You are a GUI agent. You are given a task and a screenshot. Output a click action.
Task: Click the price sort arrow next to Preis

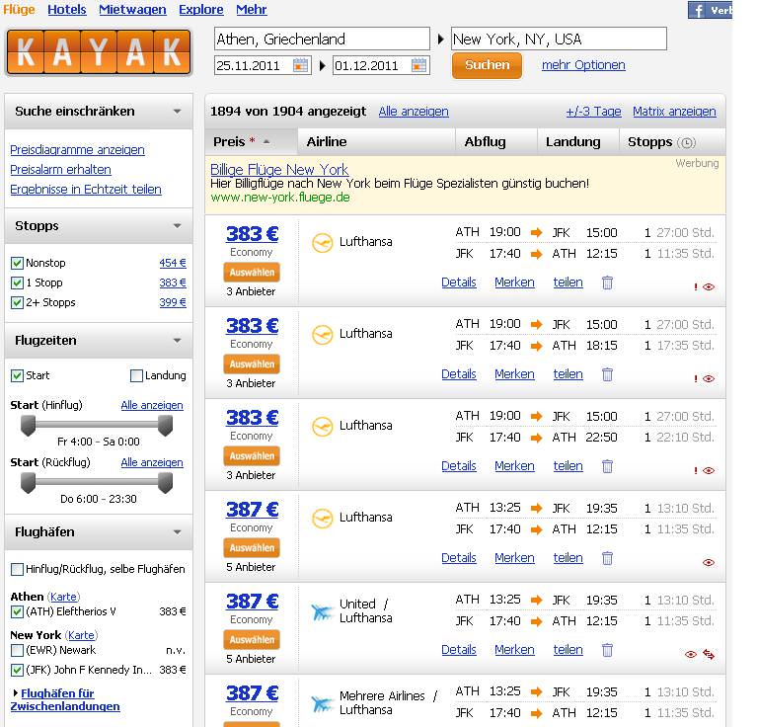[266, 142]
